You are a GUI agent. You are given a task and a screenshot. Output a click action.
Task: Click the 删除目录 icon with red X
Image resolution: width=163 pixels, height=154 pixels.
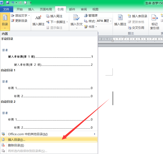click(x=3, y=145)
